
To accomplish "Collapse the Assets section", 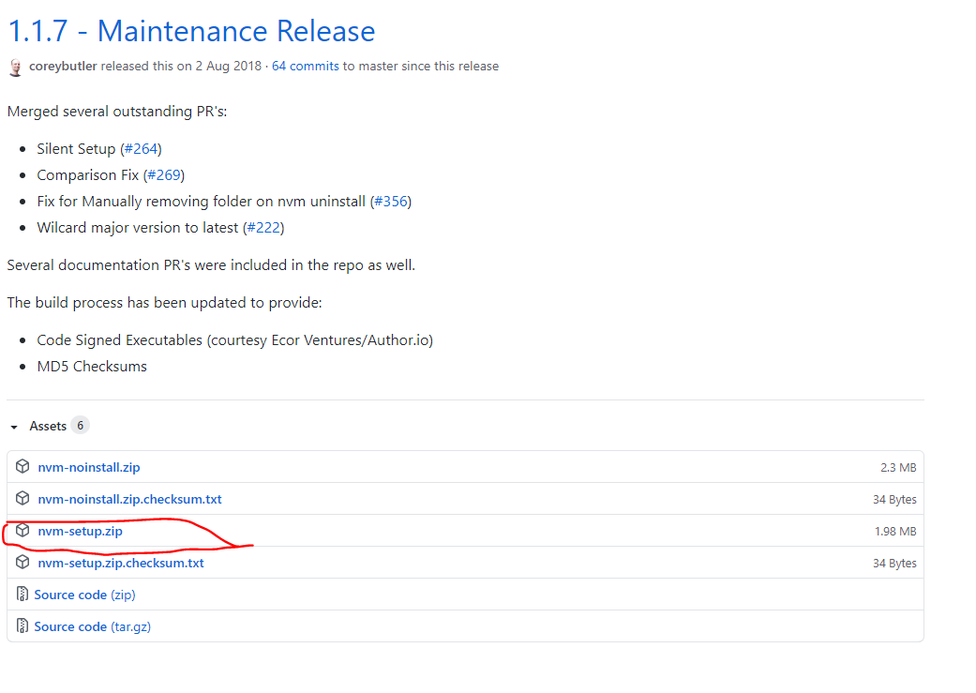I will pyautogui.click(x=13, y=425).
